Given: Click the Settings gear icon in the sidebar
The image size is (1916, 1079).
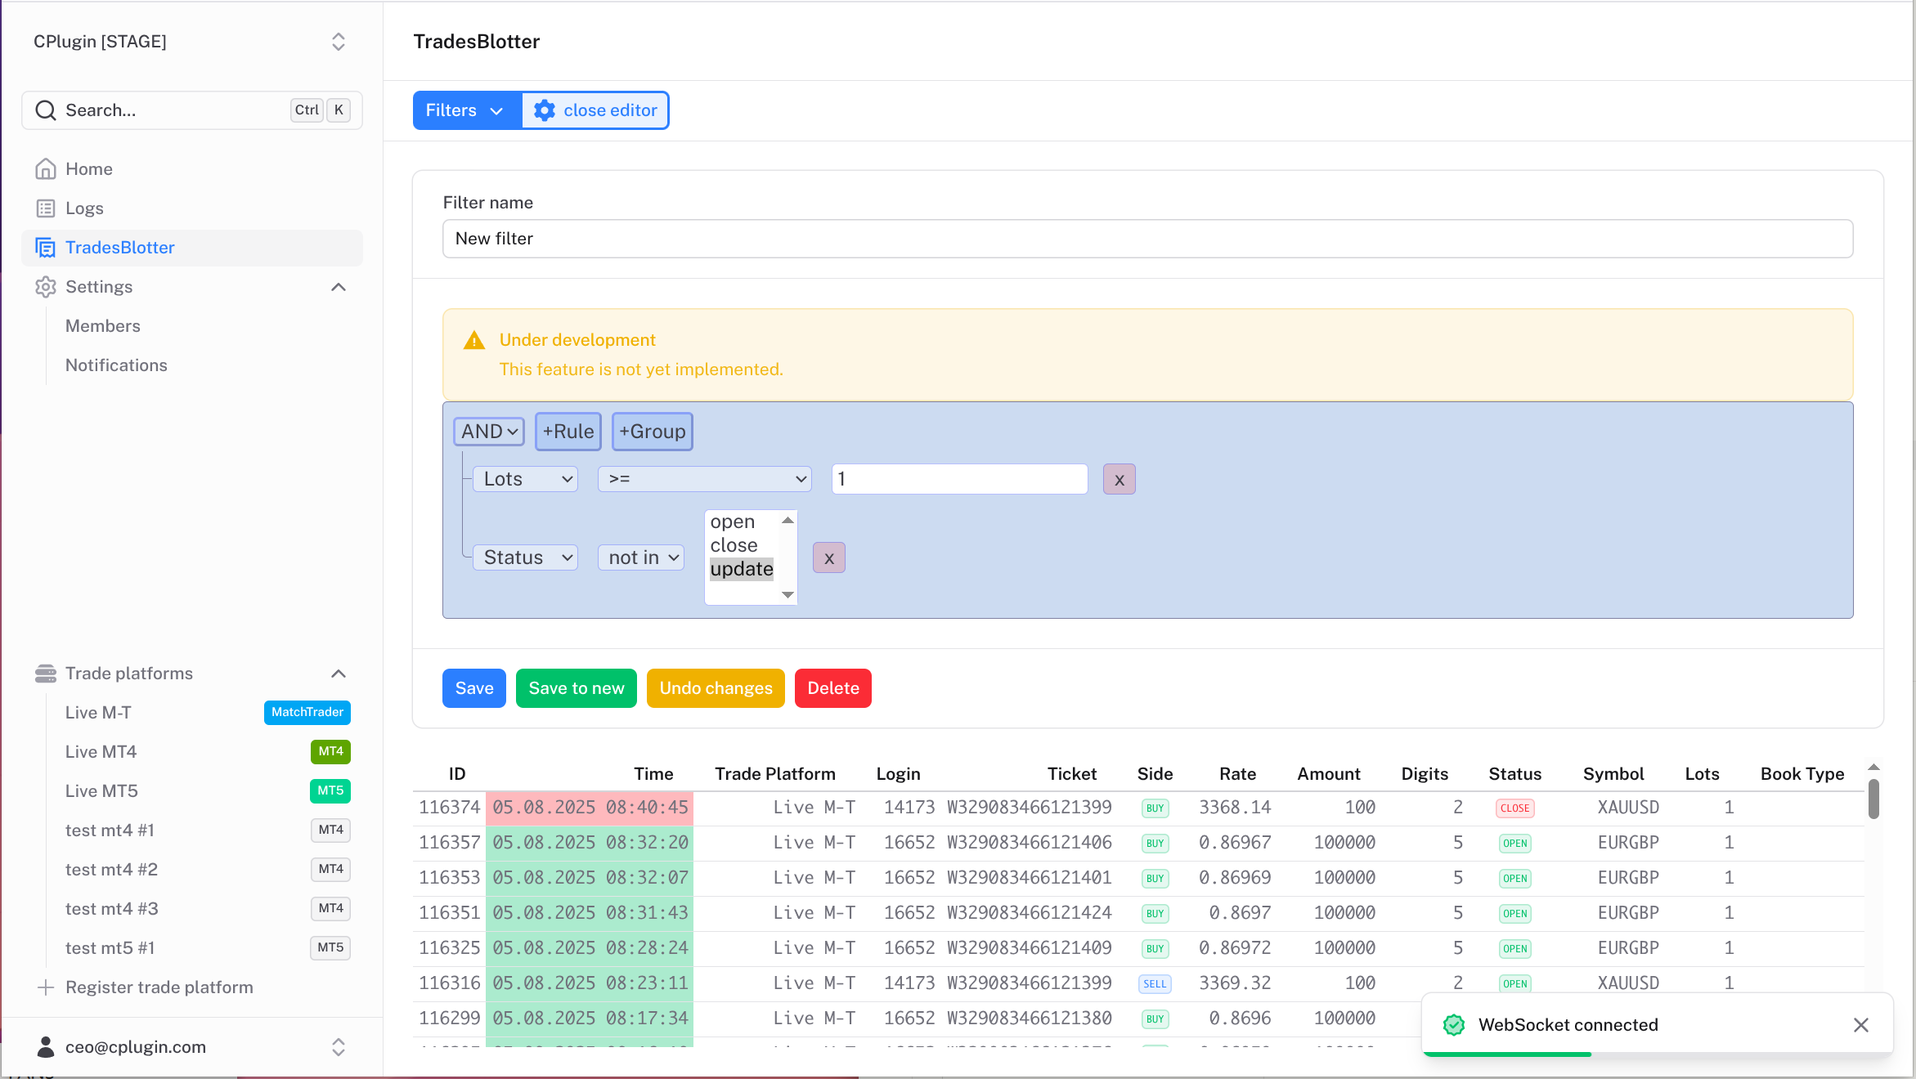Looking at the screenshot, I should click(x=46, y=287).
